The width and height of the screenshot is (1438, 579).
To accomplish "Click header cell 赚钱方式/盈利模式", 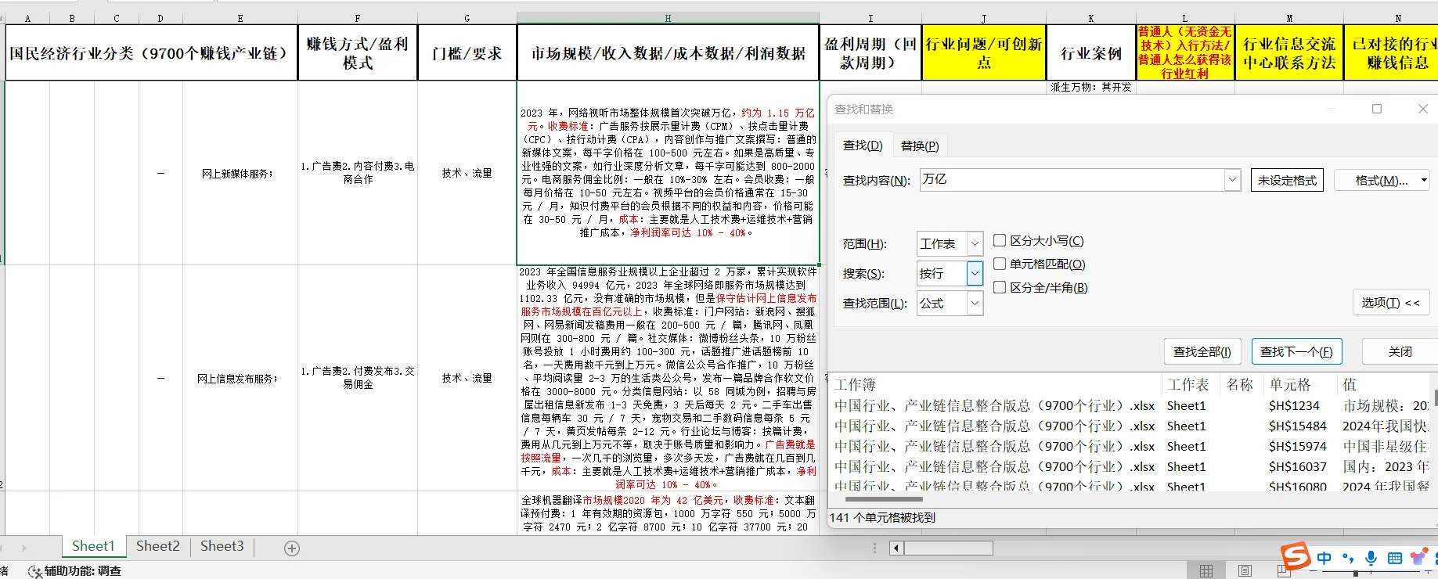I will click(x=358, y=52).
